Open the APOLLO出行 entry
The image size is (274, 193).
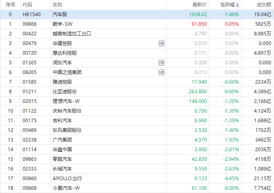pyautogui.click(x=66, y=179)
